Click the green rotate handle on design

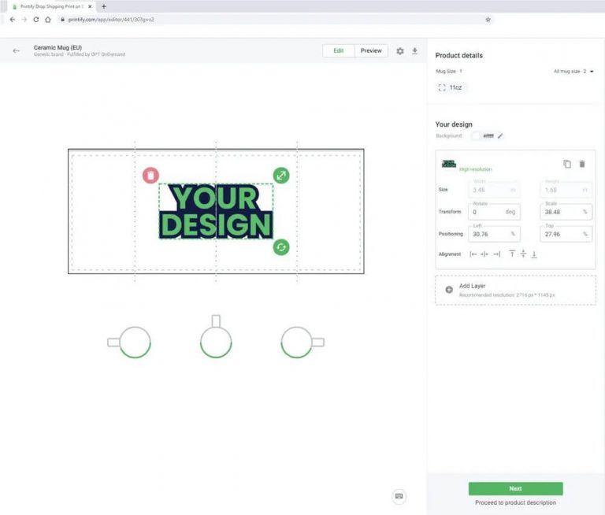(281, 247)
